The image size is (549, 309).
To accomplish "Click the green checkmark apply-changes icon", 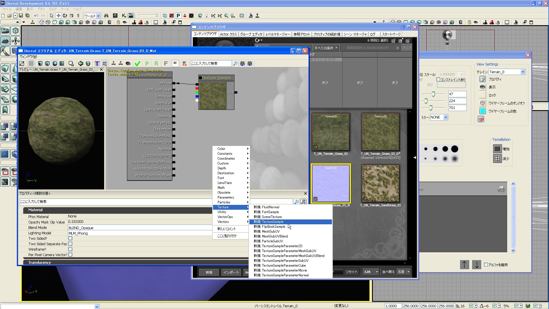I will 138,64.
